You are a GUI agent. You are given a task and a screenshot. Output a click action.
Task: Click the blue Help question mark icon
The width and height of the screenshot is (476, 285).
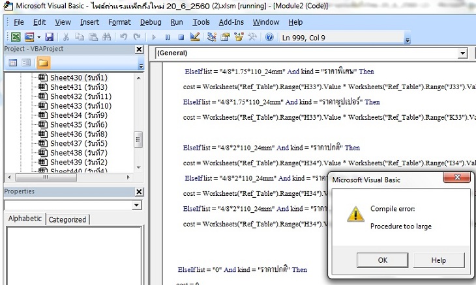(x=269, y=37)
